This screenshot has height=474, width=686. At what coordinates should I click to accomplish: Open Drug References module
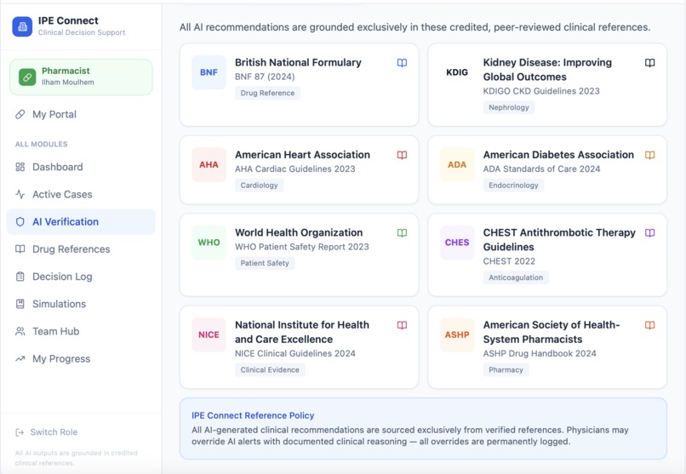[81, 249]
